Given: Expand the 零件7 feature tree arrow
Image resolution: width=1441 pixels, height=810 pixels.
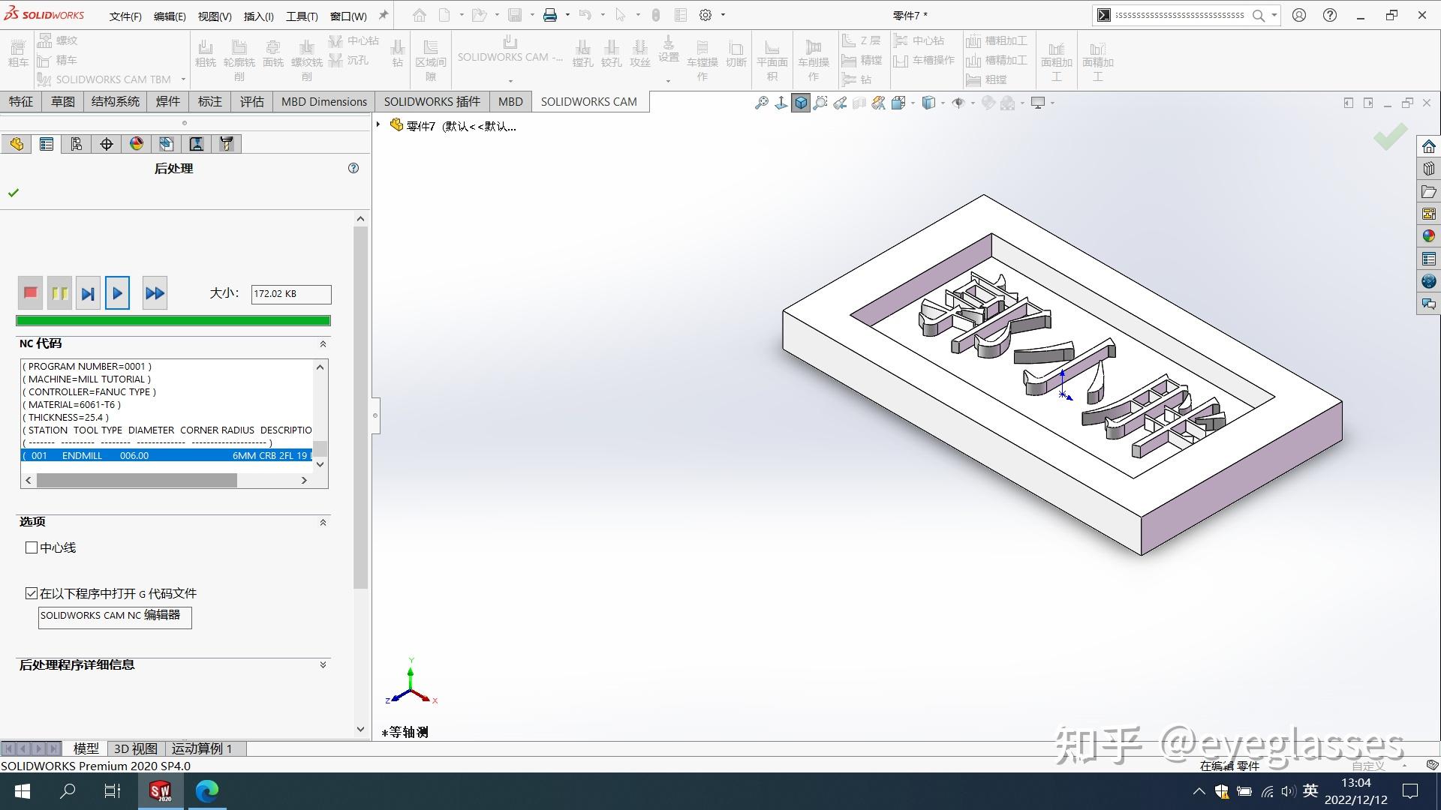Looking at the screenshot, I should pyautogui.click(x=378, y=124).
